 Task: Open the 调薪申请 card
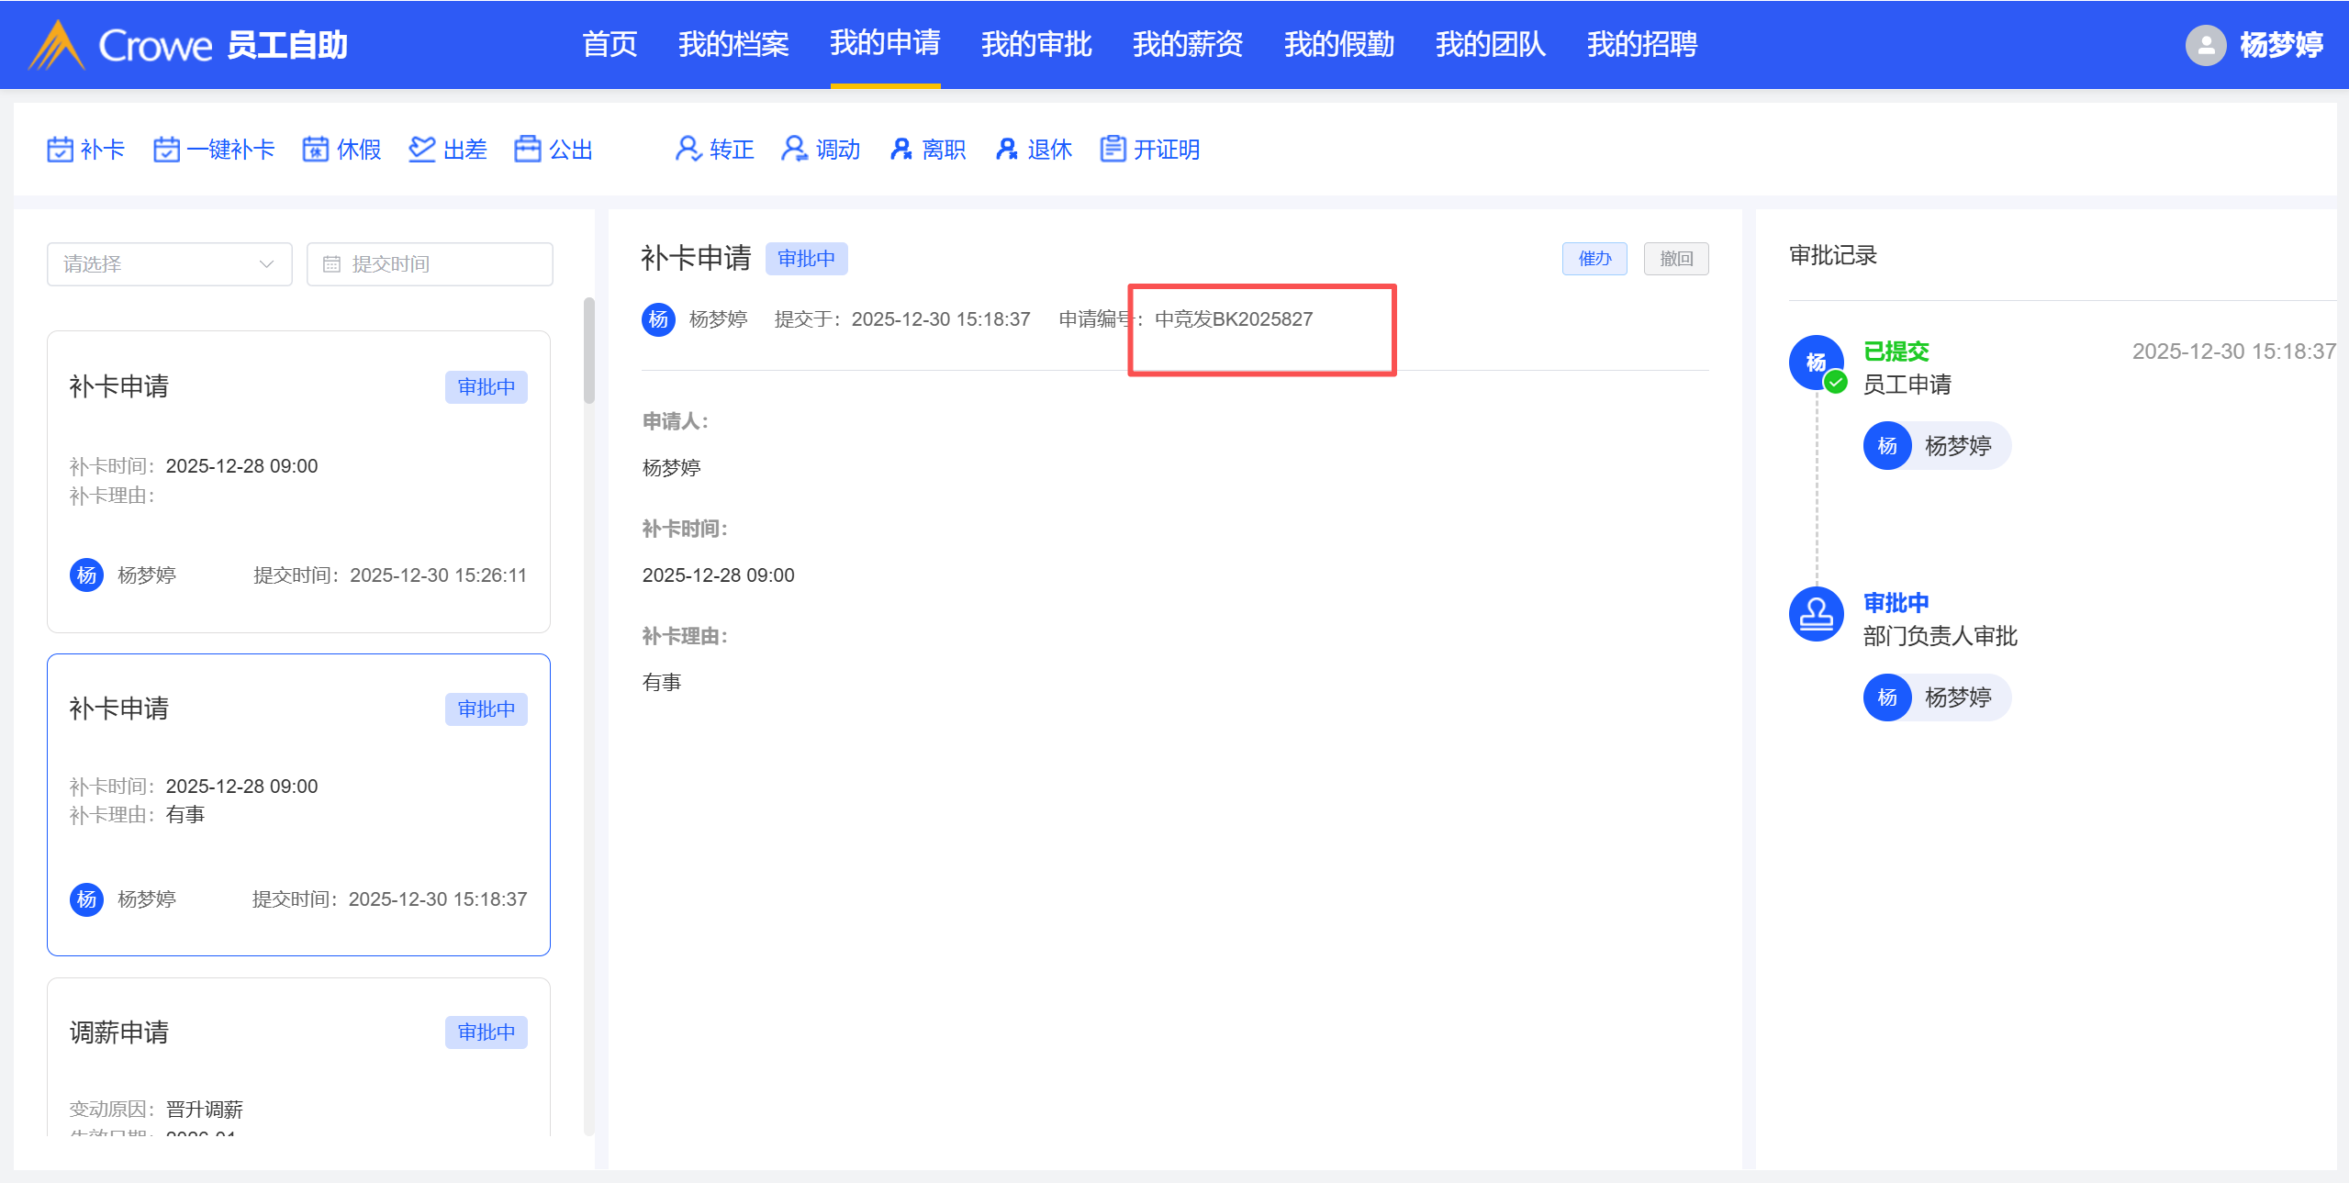tap(298, 1055)
